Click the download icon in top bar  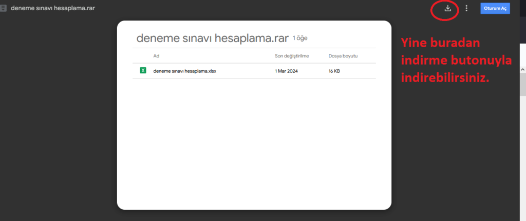pos(447,8)
